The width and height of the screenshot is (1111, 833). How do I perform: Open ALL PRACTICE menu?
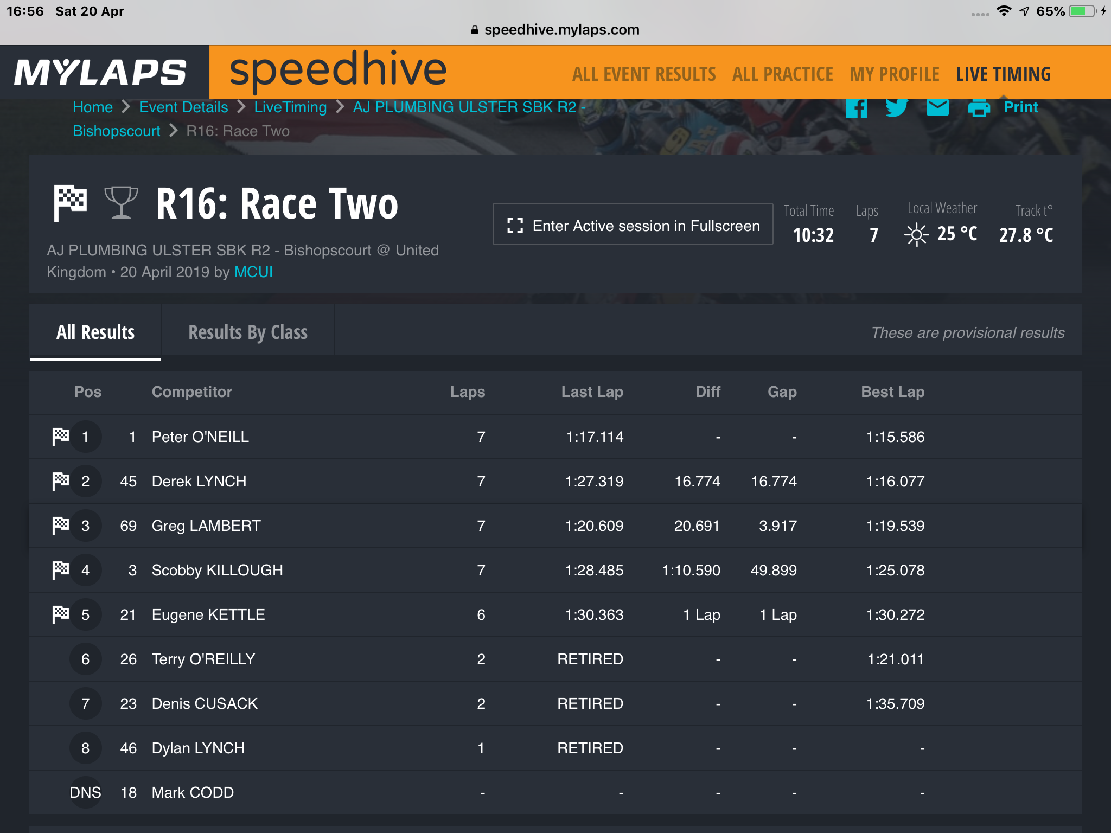(x=782, y=74)
